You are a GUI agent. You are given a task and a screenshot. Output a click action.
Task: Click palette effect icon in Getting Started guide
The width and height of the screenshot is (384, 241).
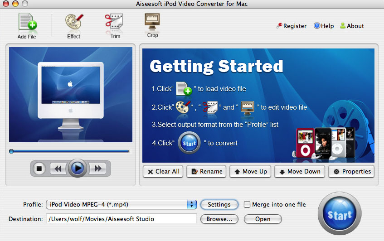coord(183,107)
